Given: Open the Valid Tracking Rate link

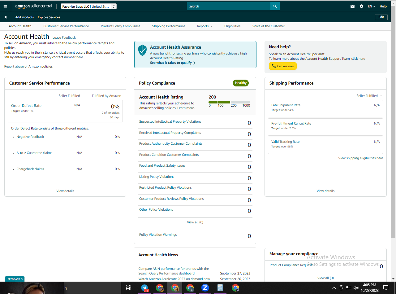Looking at the screenshot, I should tap(285, 142).
